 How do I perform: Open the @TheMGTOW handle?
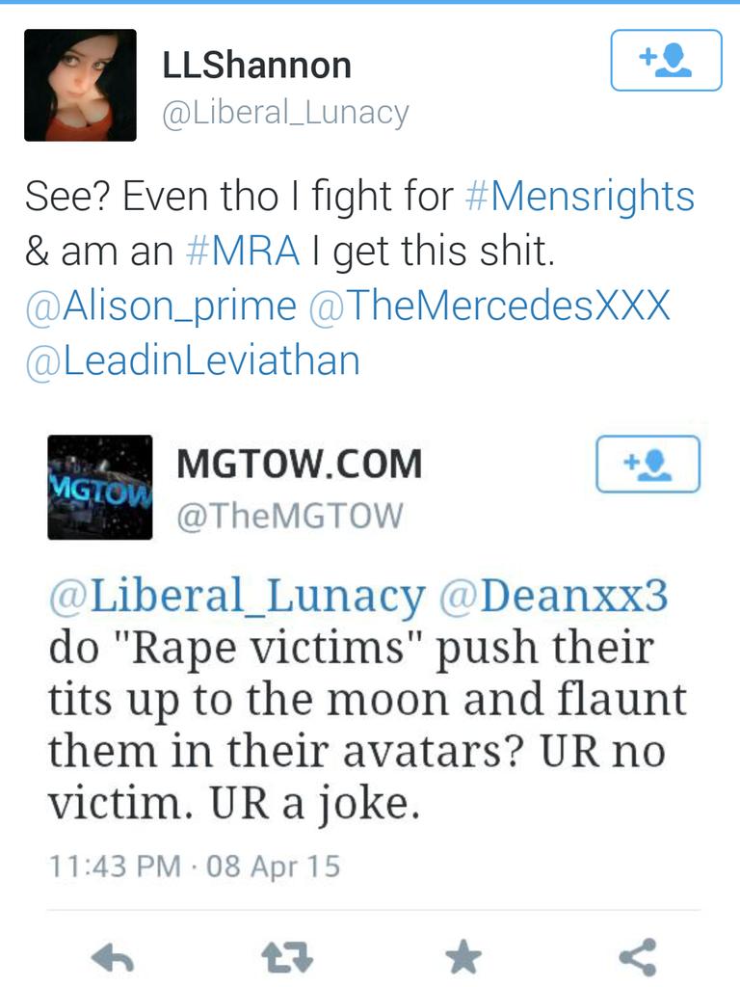coord(289,516)
